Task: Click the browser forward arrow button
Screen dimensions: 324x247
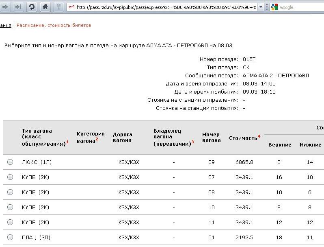Action: (5, 7)
